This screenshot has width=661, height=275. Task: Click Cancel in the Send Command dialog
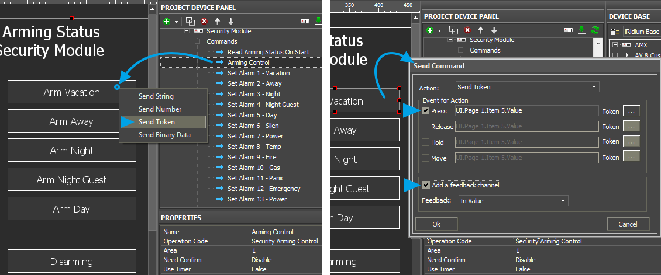628,224
